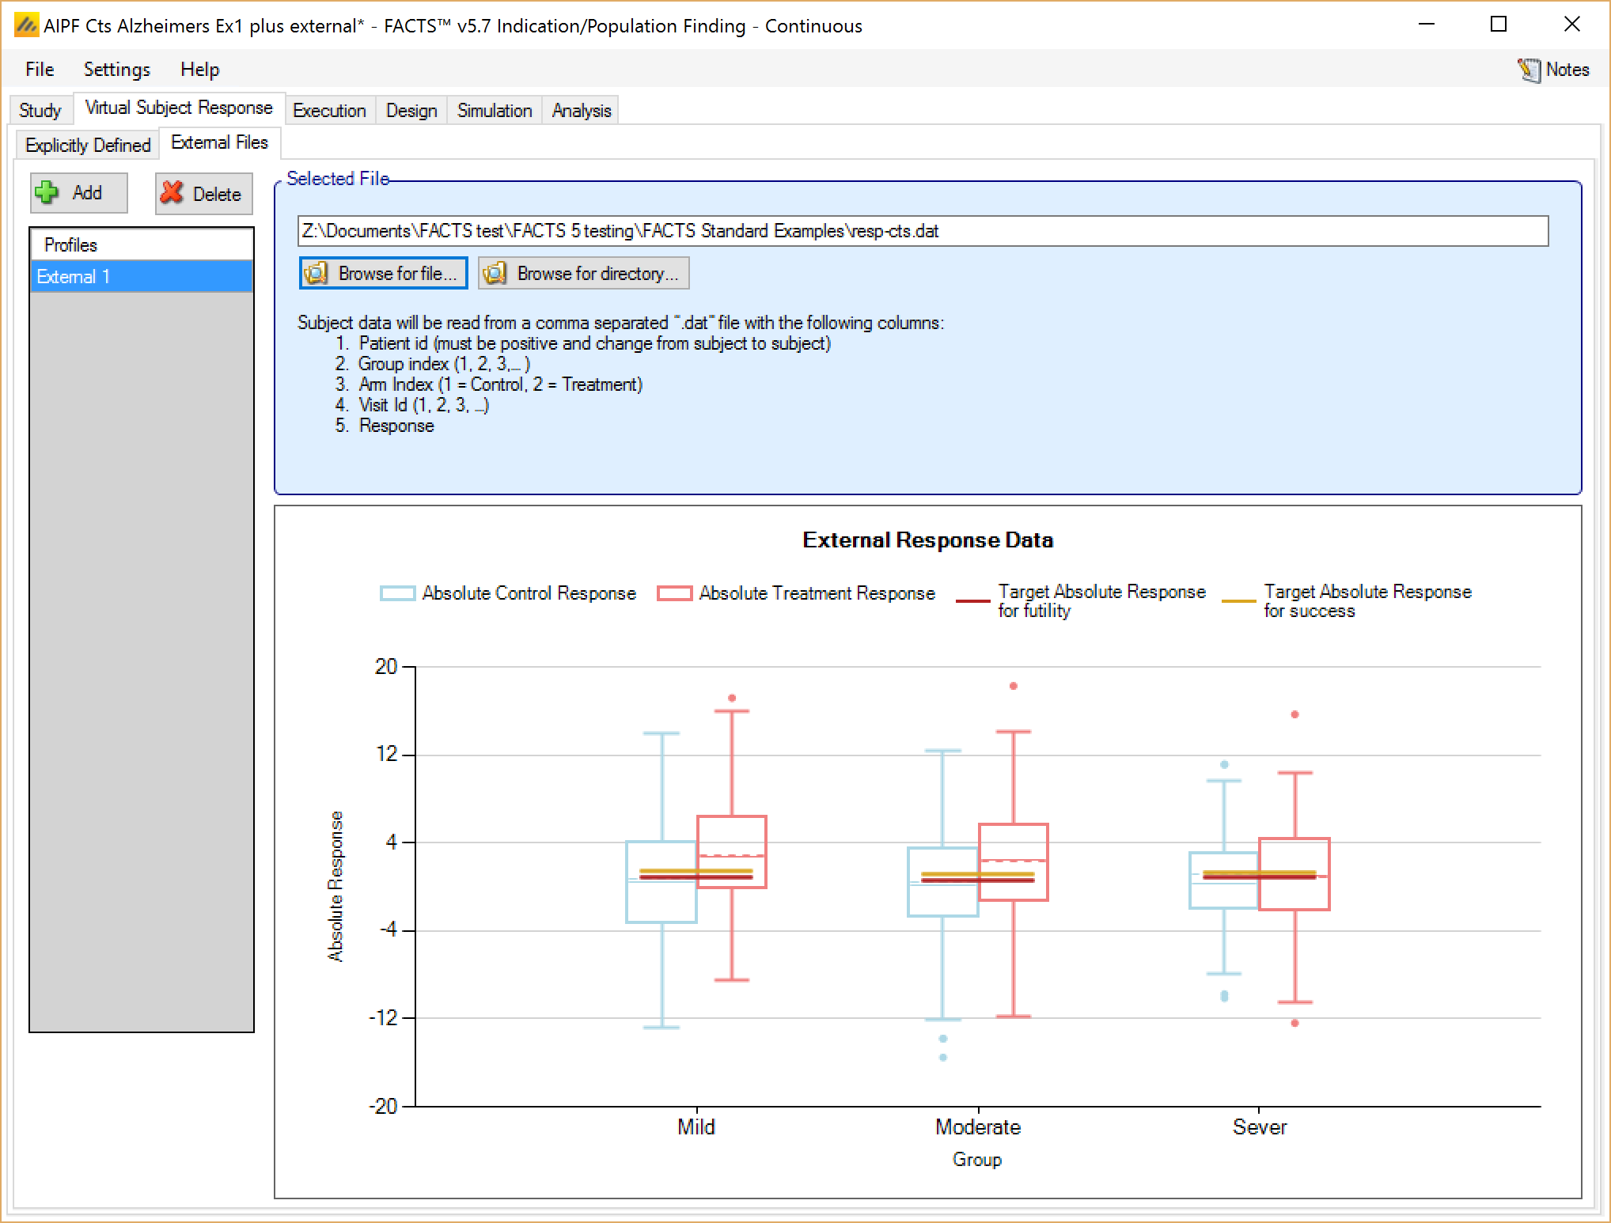The height and width of the screenshot is (1223, 1611).
Task: Switch to the Study tab
Action: coord(40,111)
